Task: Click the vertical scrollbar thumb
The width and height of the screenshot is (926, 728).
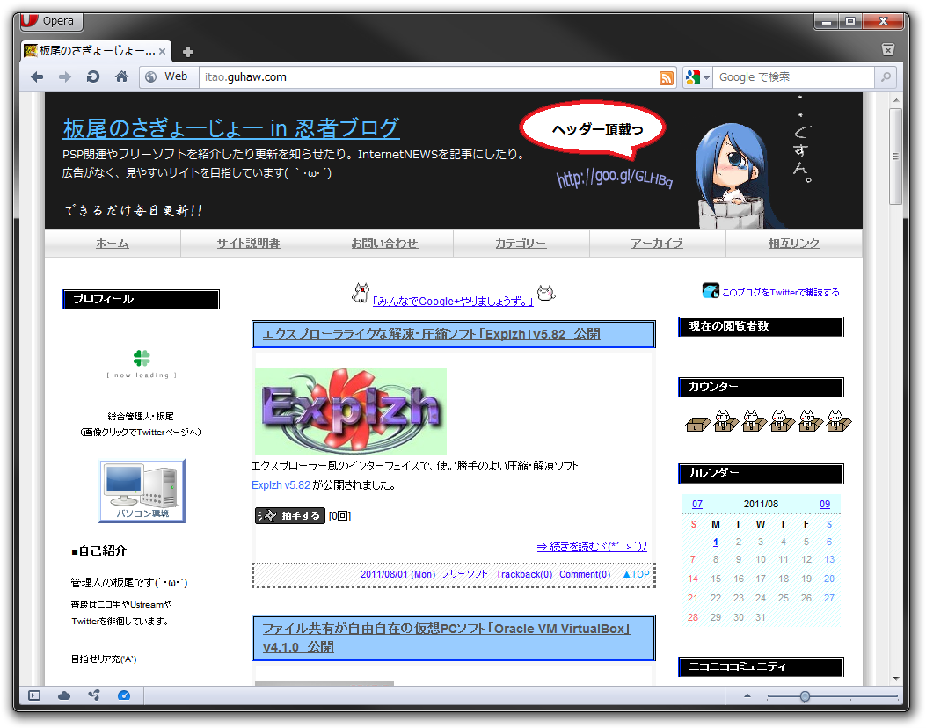Action: (x=896, y=156)
